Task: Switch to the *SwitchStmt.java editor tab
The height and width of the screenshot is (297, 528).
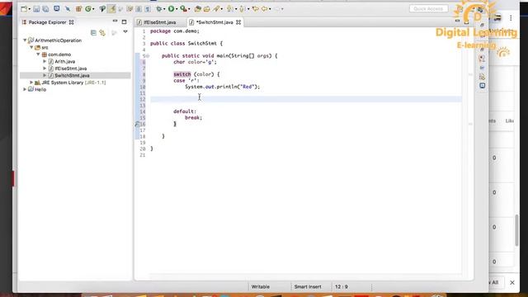Action: click(x=214, y=22)
